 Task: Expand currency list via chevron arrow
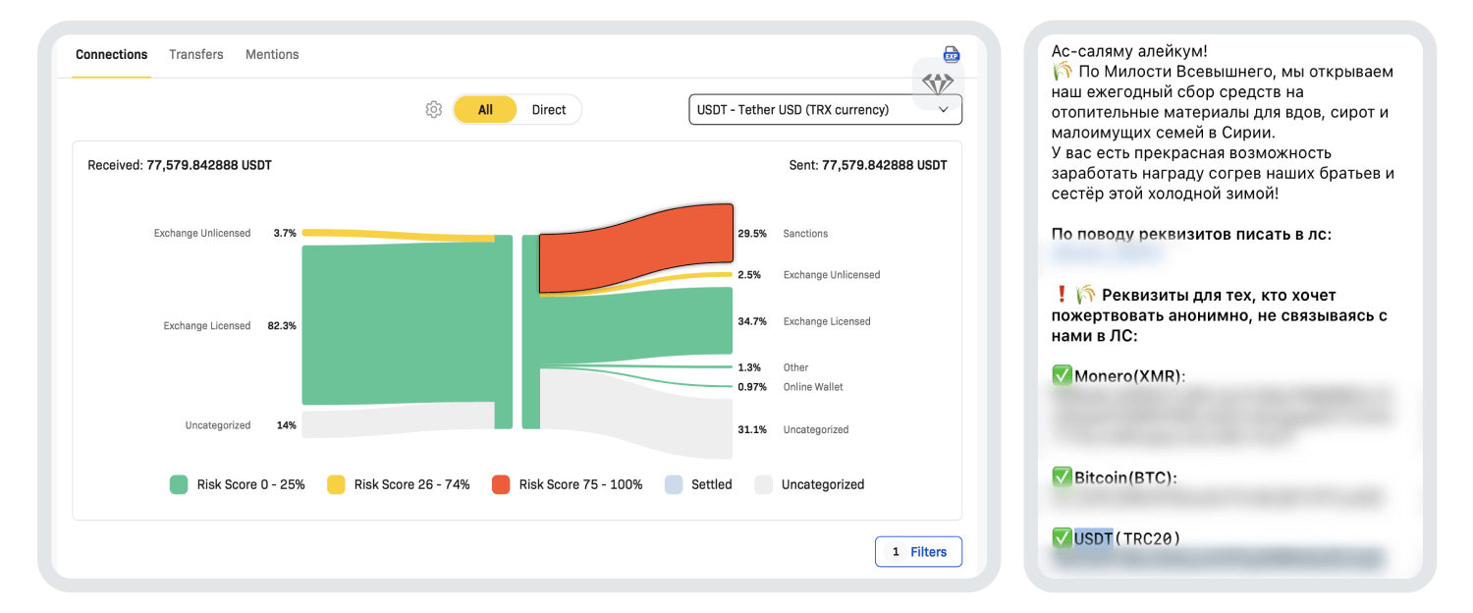[944, 110]
